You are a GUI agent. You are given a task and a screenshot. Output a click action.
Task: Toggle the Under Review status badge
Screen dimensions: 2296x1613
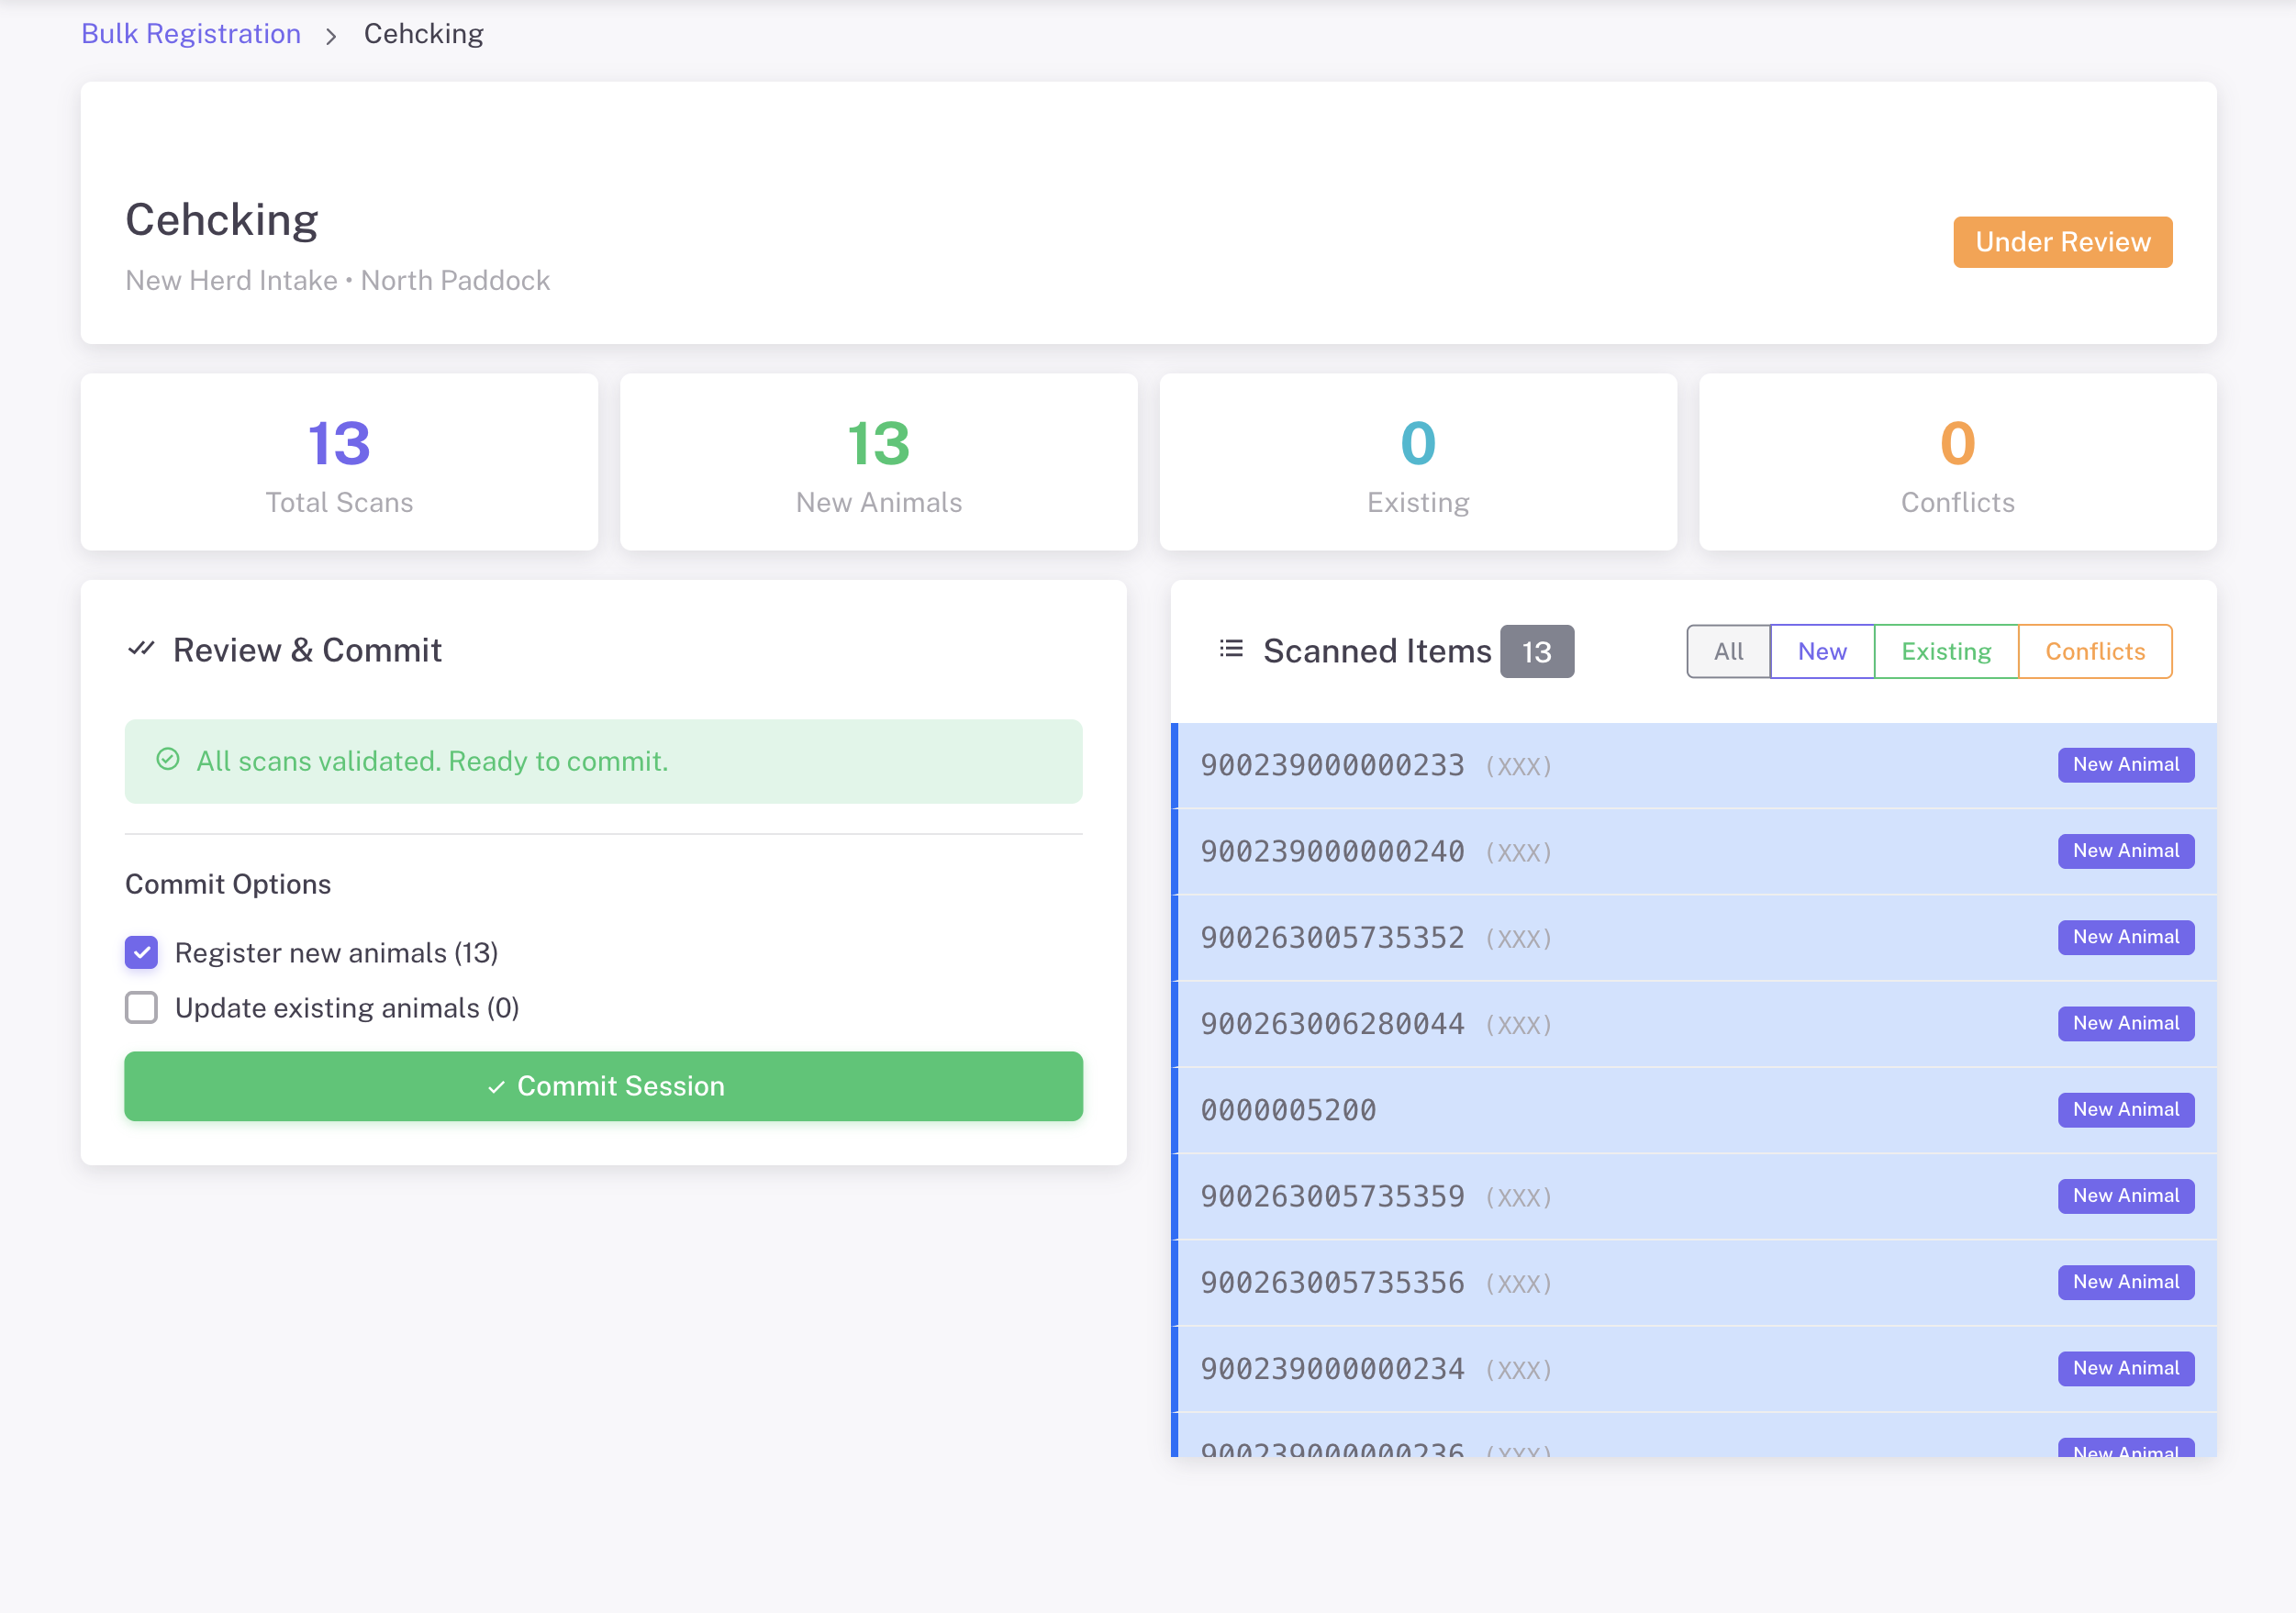2062,241
